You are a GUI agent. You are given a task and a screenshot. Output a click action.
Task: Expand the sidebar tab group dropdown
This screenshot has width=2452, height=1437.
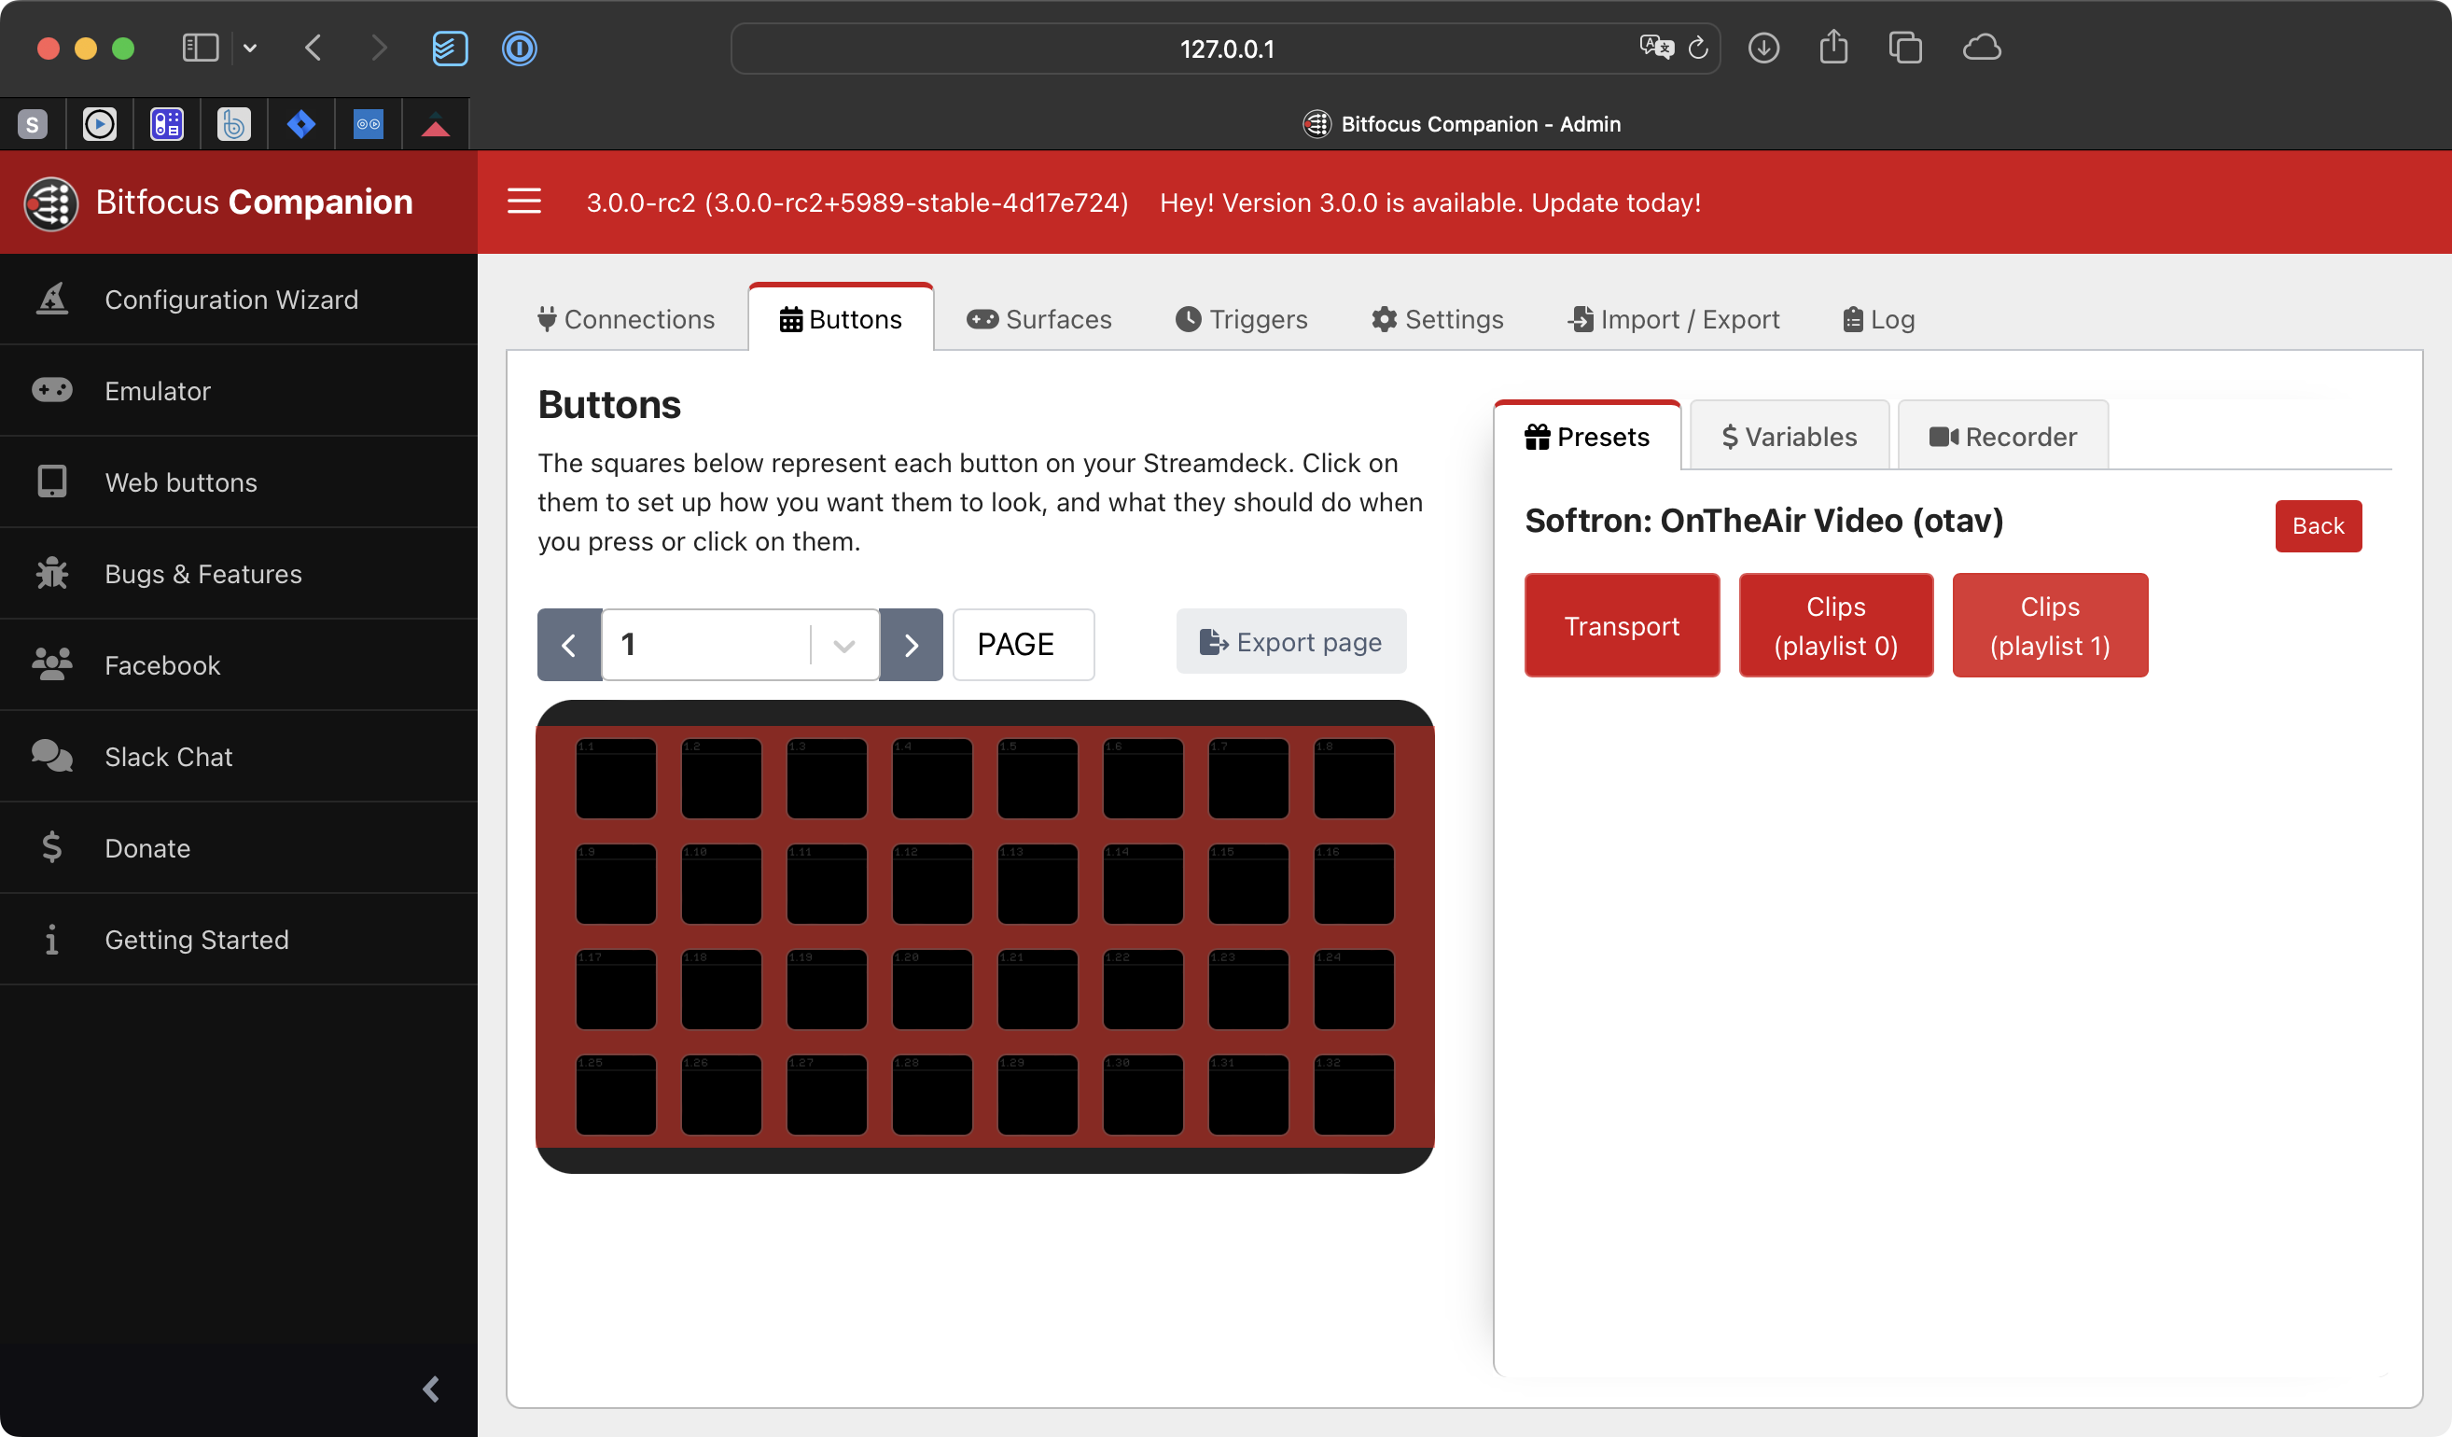(x=250, y=48)
